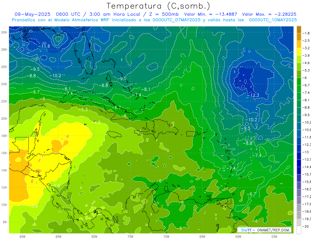Click the white swatch below -20 on the scale
The width and height of the screenshot is (311, 240).
pos(299,230)
